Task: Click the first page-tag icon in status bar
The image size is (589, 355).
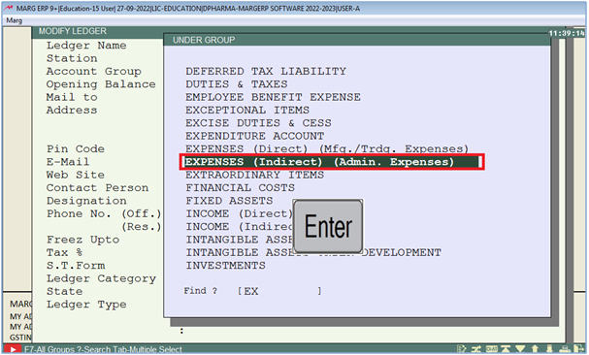Action: pos(462,349)
